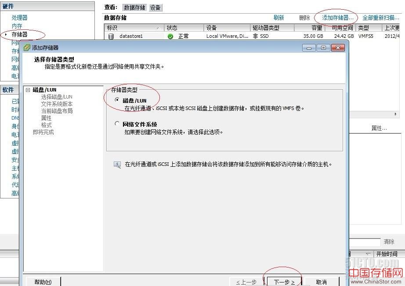
Task: Select the 磁盘/LUN radio button
Action: coord(117,99)
